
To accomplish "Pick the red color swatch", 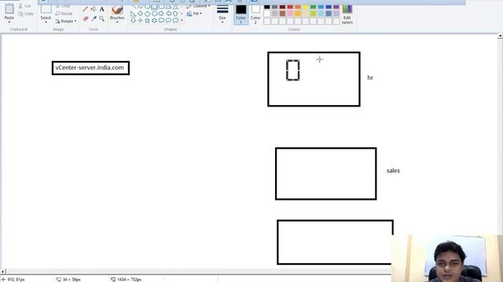I will 290,7.
